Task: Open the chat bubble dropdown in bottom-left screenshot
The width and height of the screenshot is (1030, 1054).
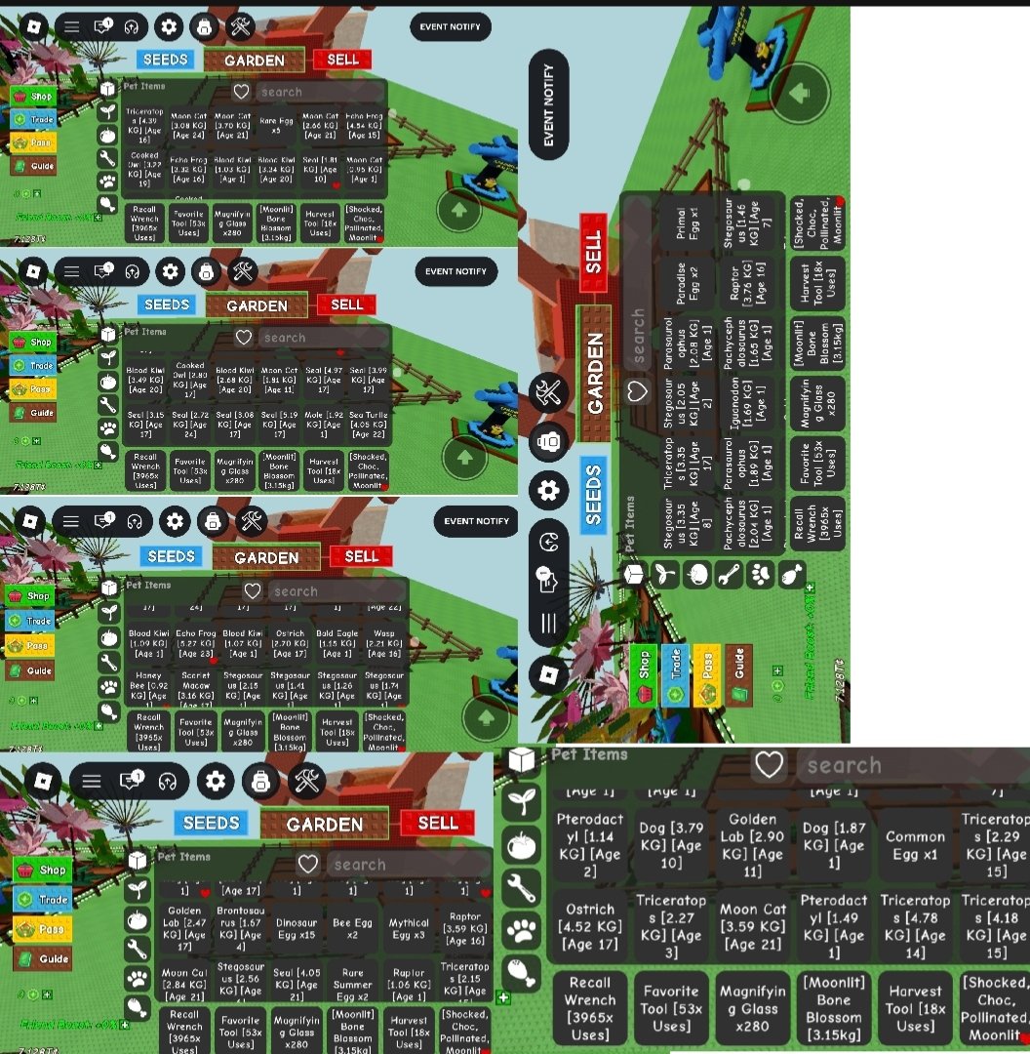Action: point(132,780)
